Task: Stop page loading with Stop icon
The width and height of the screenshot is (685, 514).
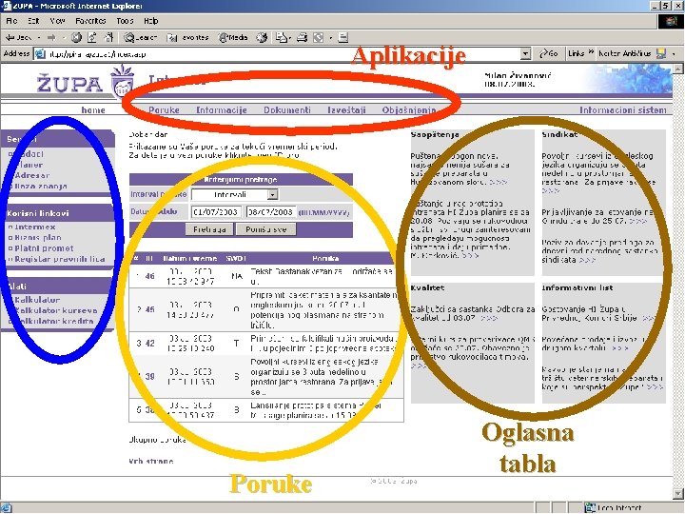Action: [76, 37]
